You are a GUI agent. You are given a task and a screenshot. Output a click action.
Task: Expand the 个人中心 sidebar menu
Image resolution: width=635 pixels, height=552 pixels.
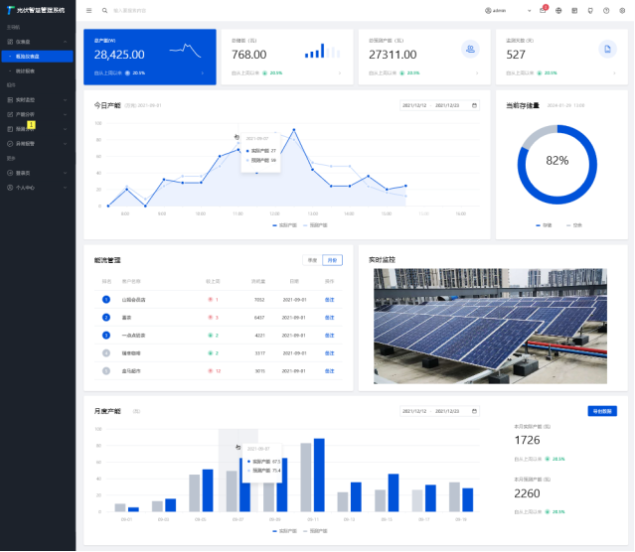pos(38,187)
